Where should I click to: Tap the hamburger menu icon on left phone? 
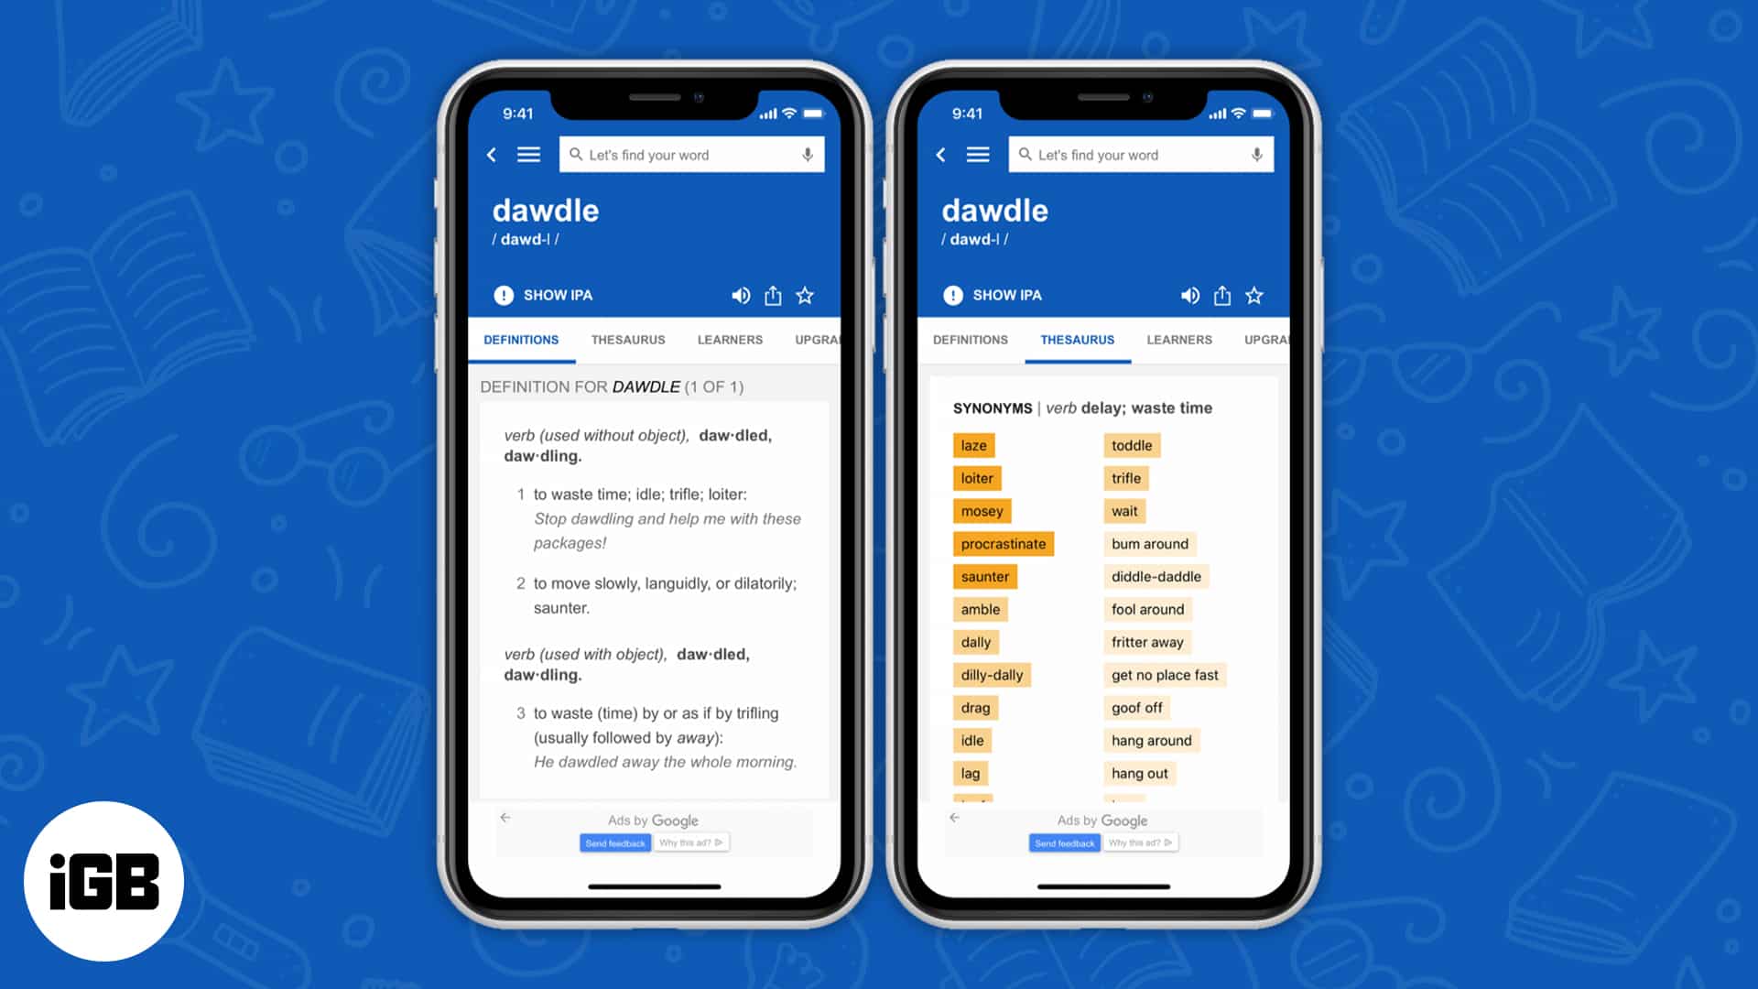(x=529, y=153)
